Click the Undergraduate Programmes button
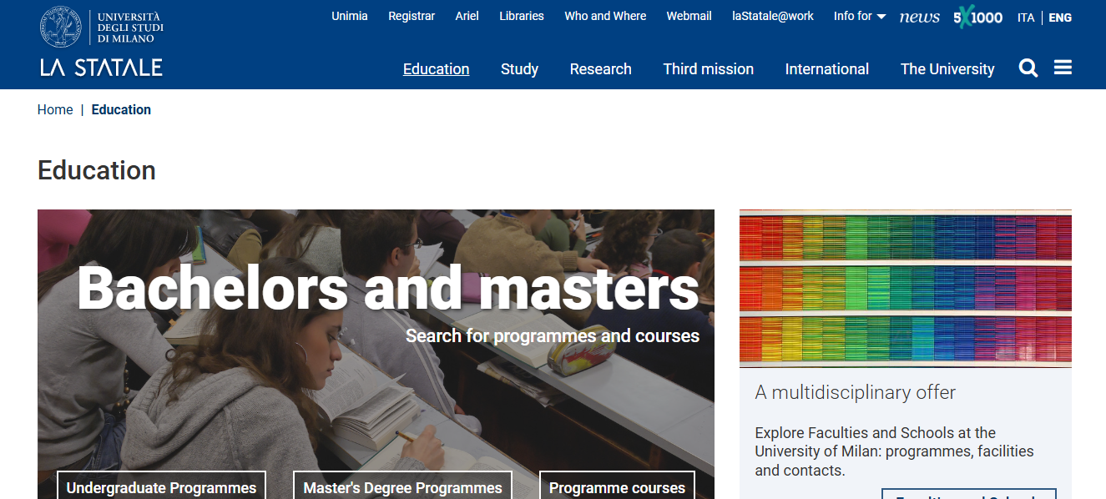This screenshot has width=1106, height=499. [161, 487]
